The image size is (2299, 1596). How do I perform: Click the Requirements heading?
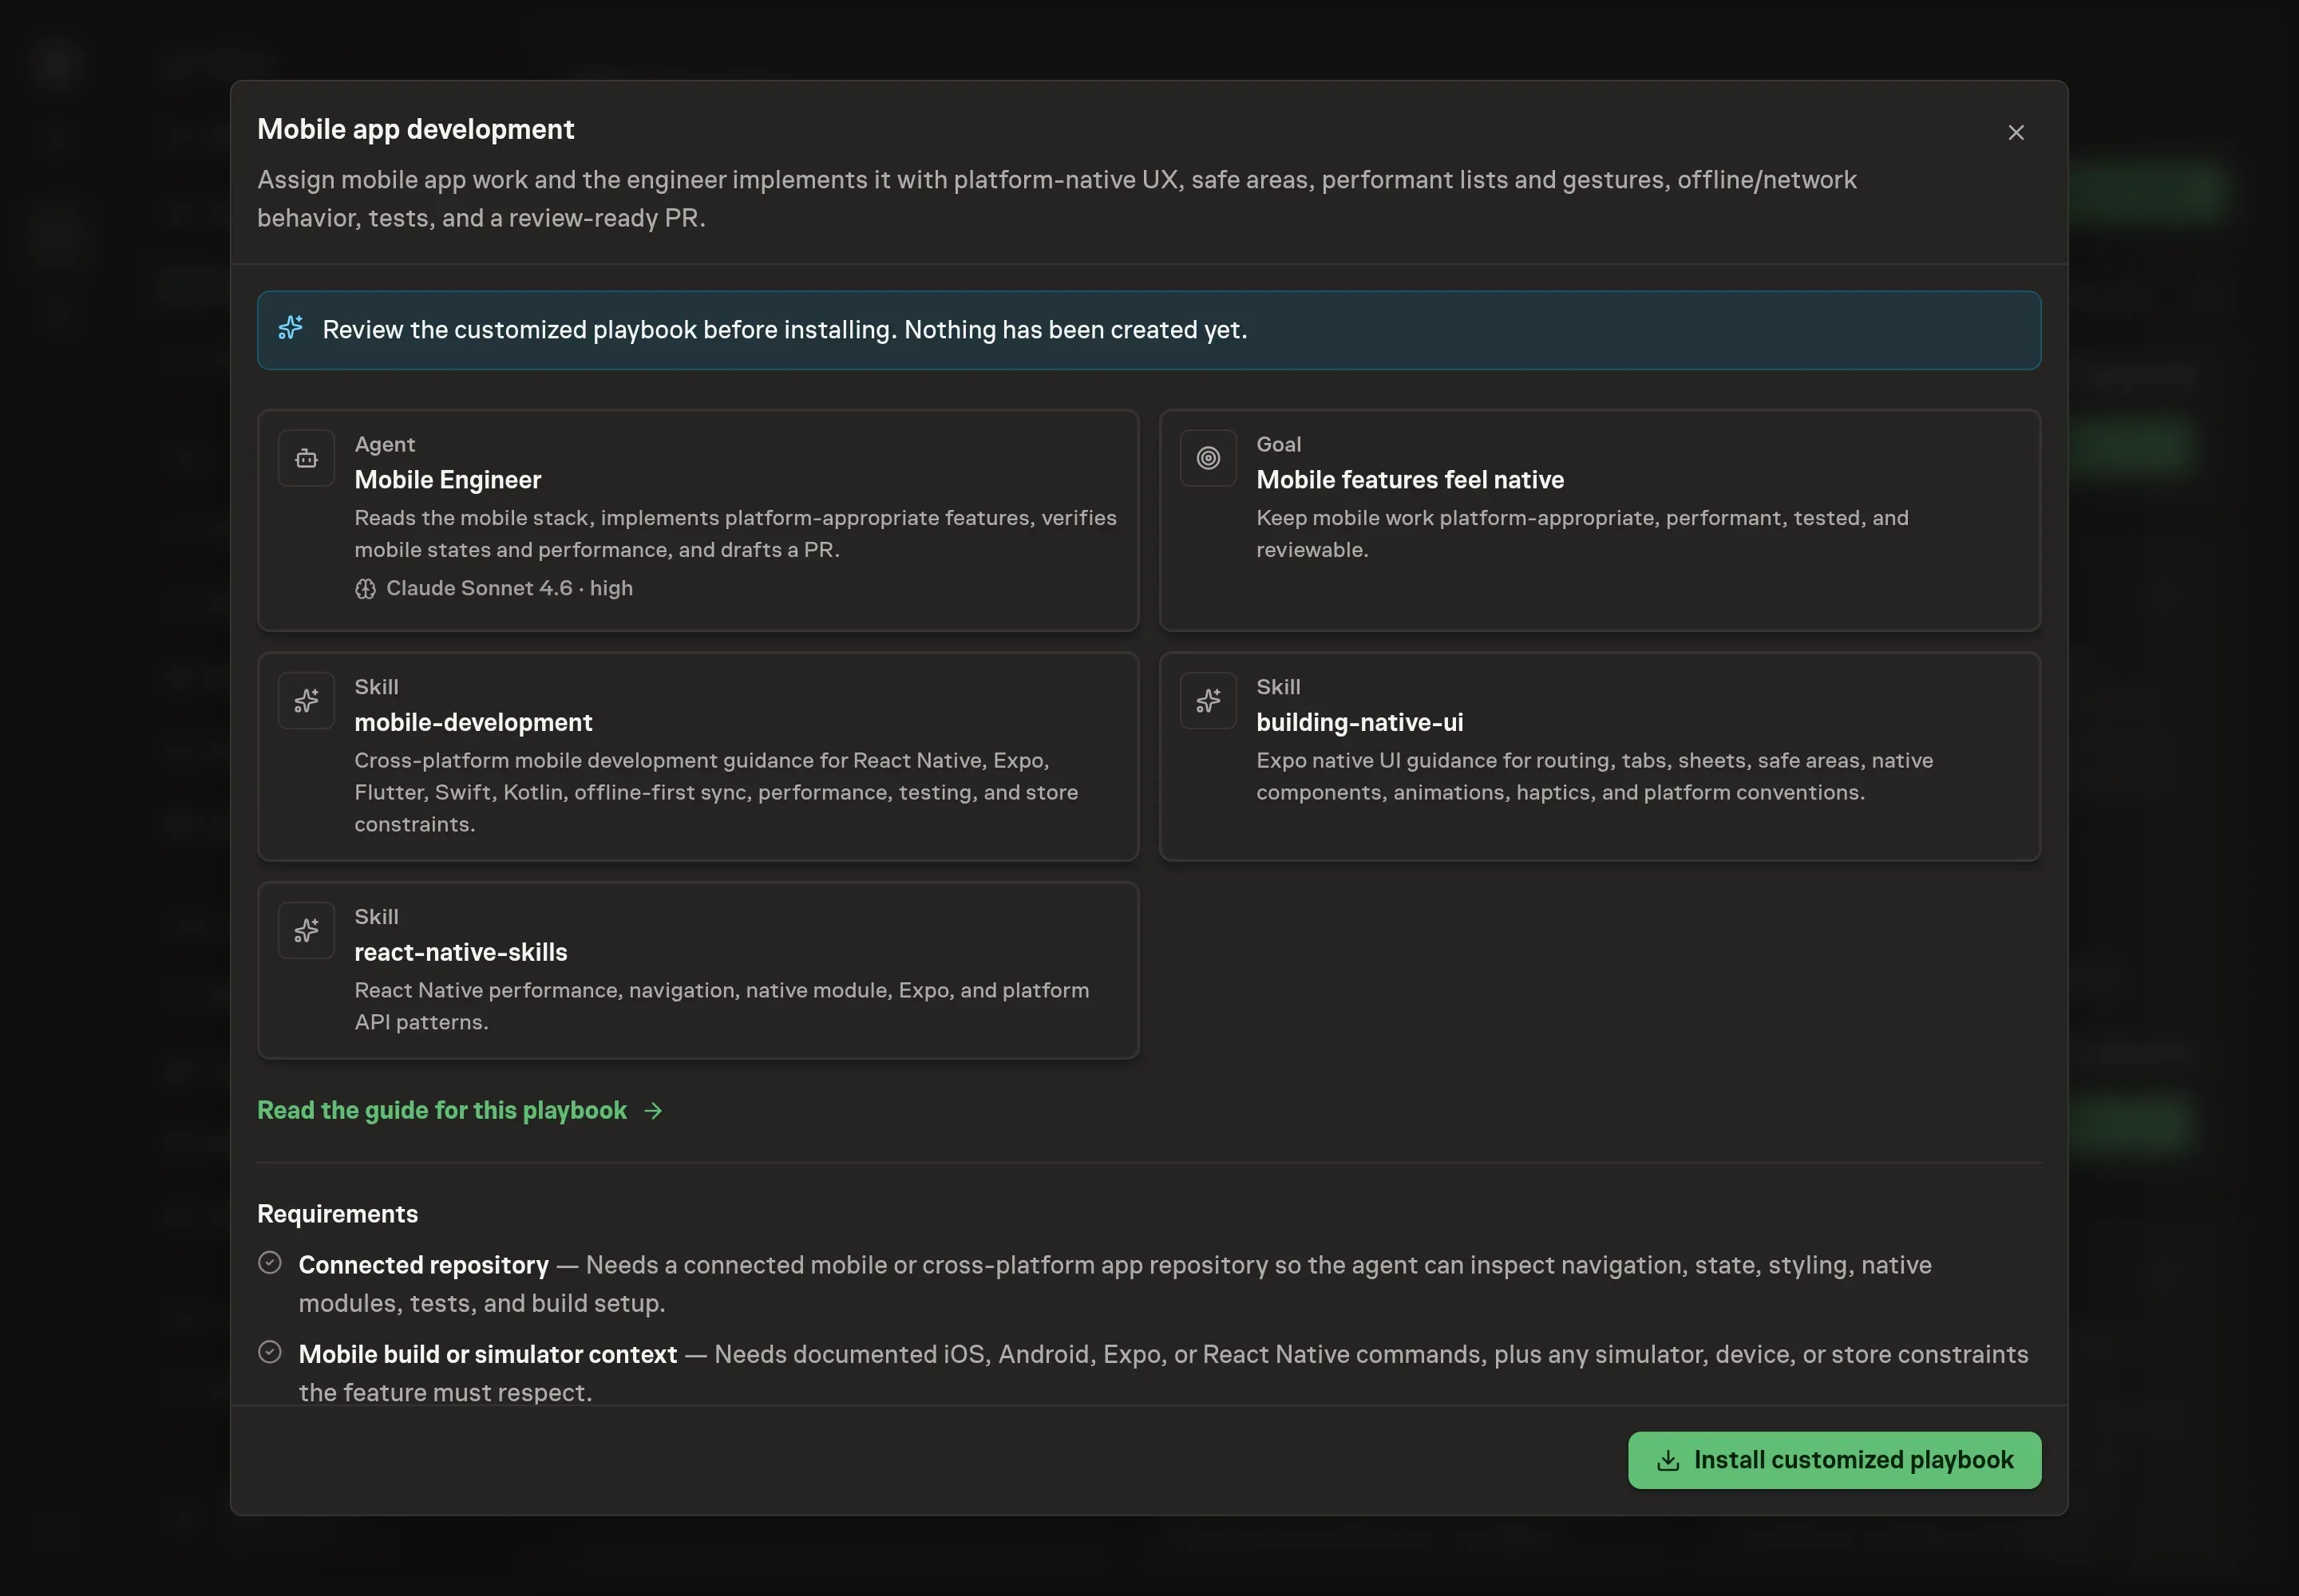(x=337, y=1214)
